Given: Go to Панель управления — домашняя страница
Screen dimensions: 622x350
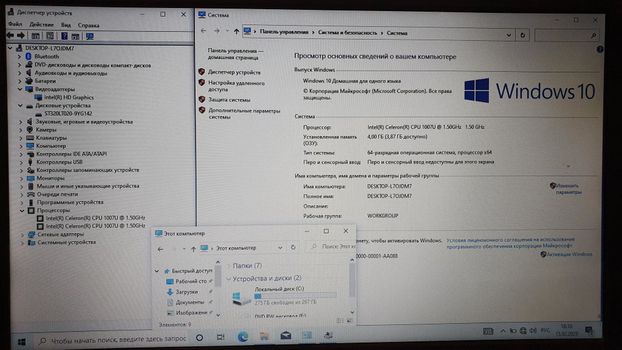Looking at the screenshot, I should [x=236, y=54].
